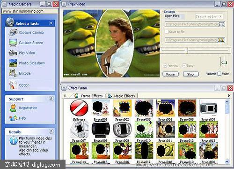This screenshot has height=169, width=234.
Task: Select the NoFrame effect thumbnail
Action: [79, 108]
